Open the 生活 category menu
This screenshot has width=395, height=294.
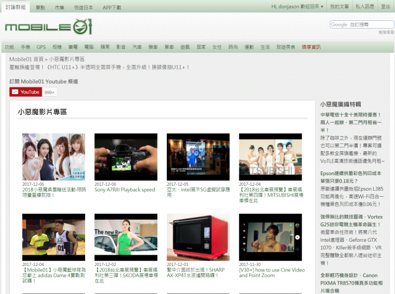click(265, 47)
